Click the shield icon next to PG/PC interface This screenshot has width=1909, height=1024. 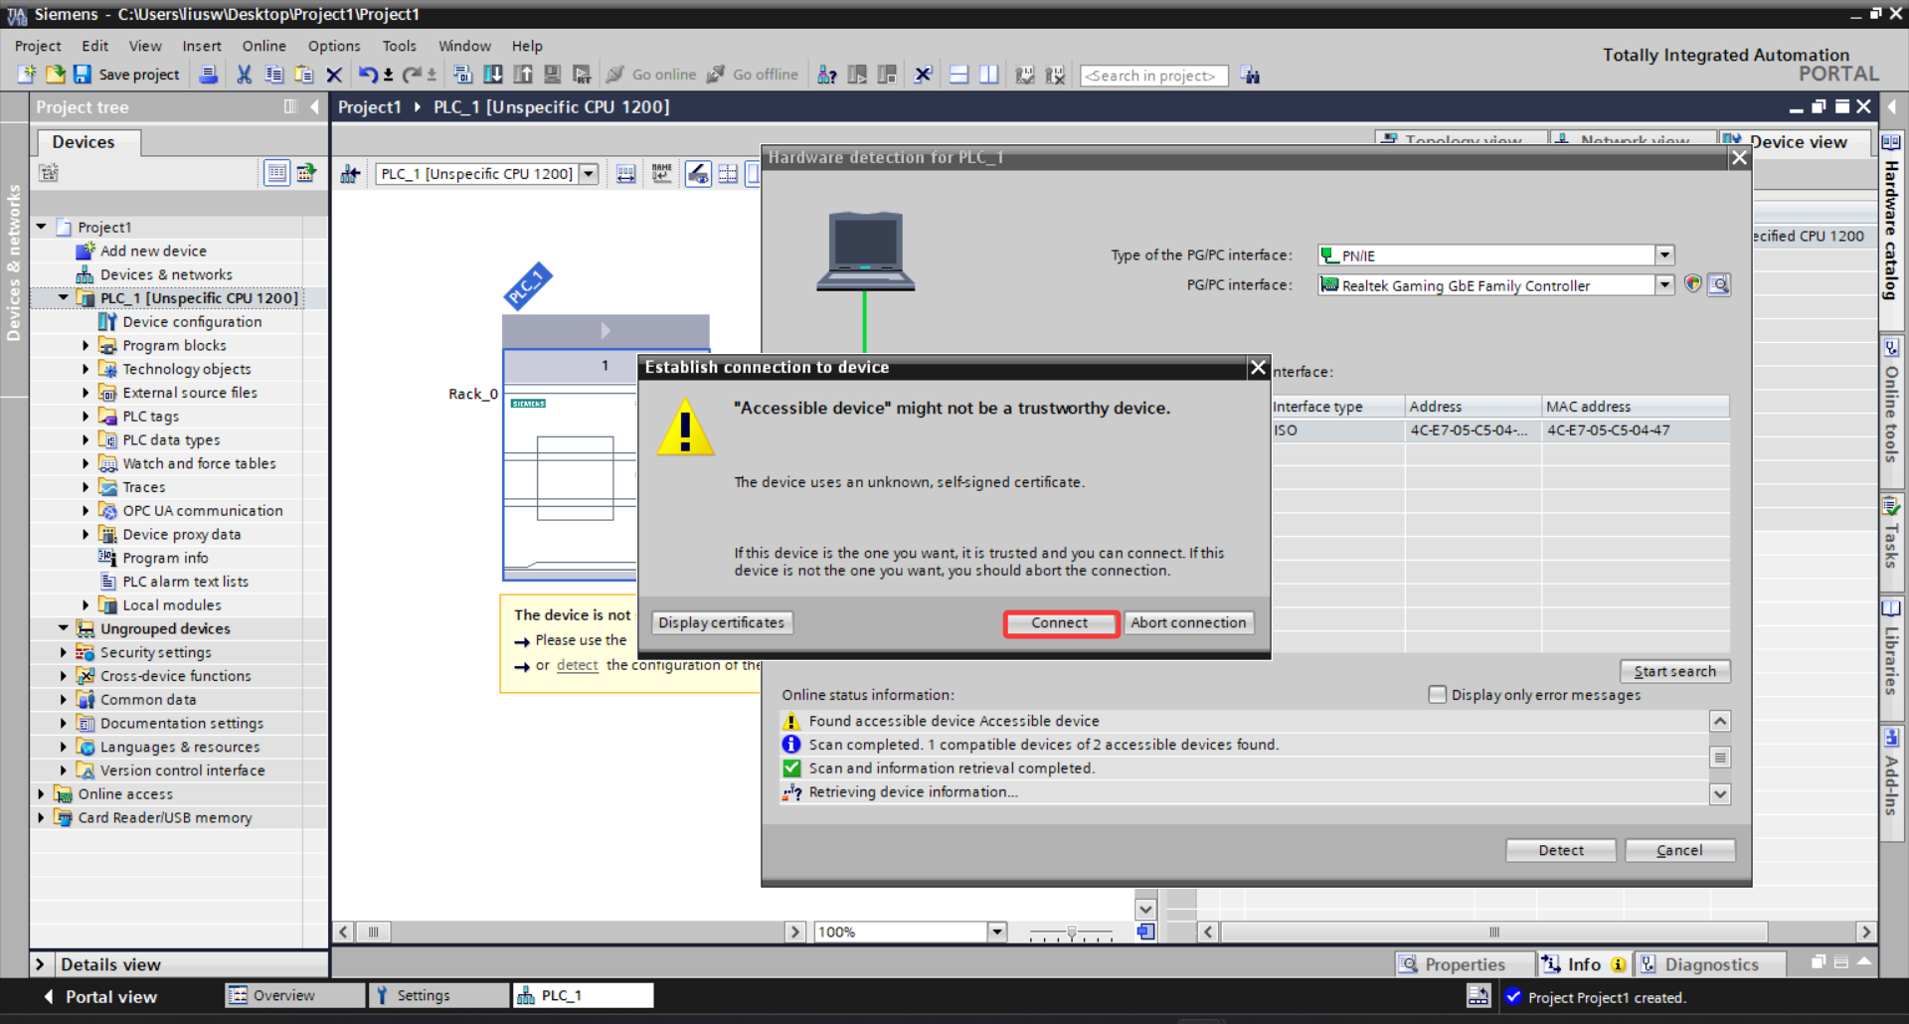(x=1693, y=285)
